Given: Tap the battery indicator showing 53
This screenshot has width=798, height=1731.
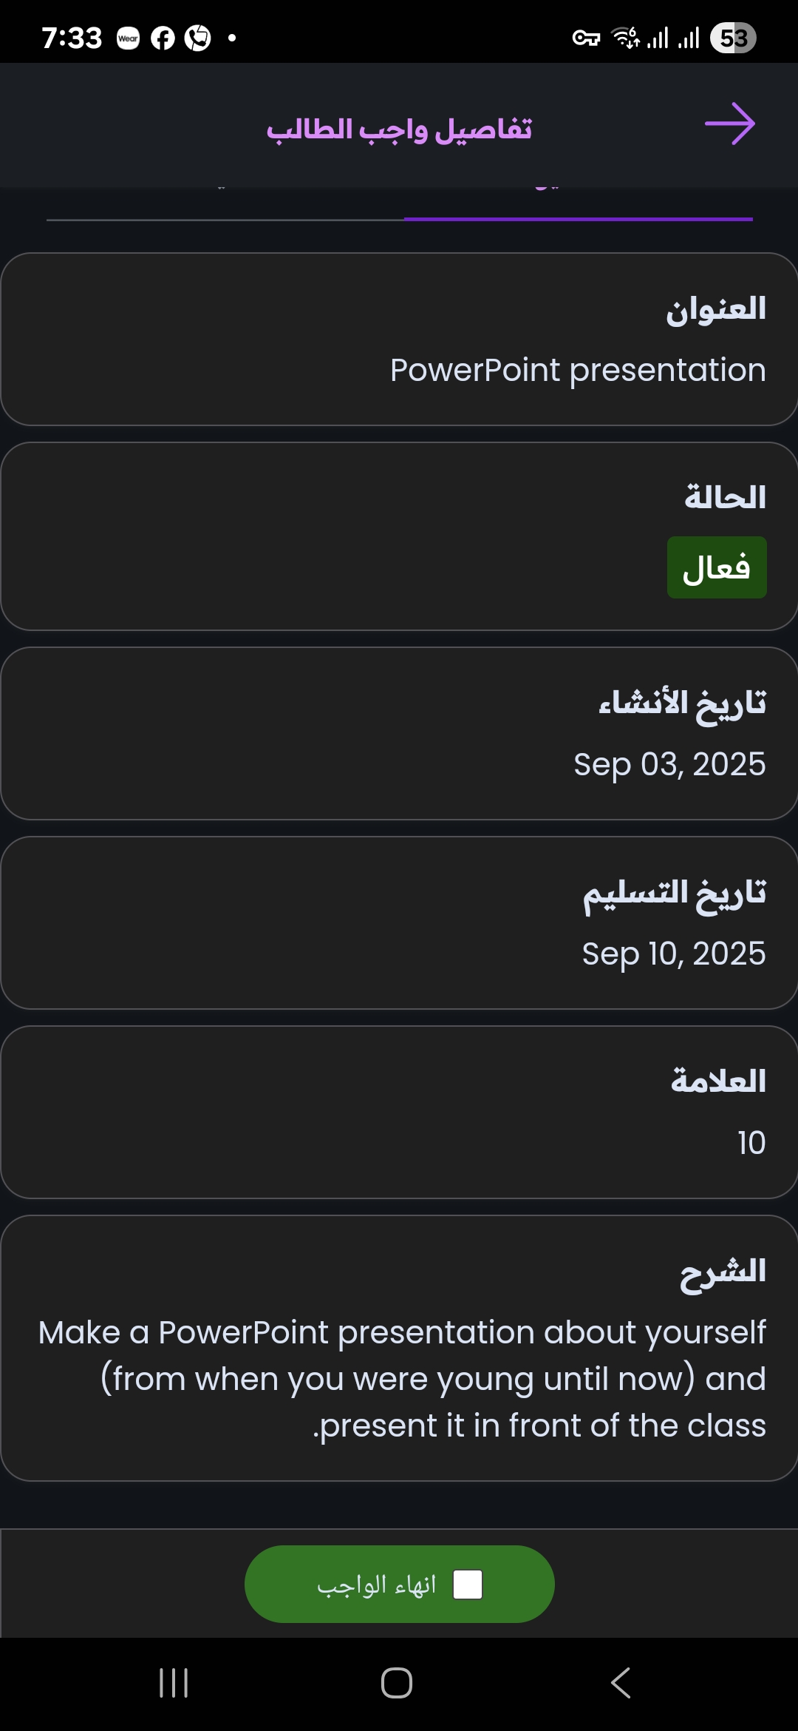Looking at the screenshot, I should [733, 38].
